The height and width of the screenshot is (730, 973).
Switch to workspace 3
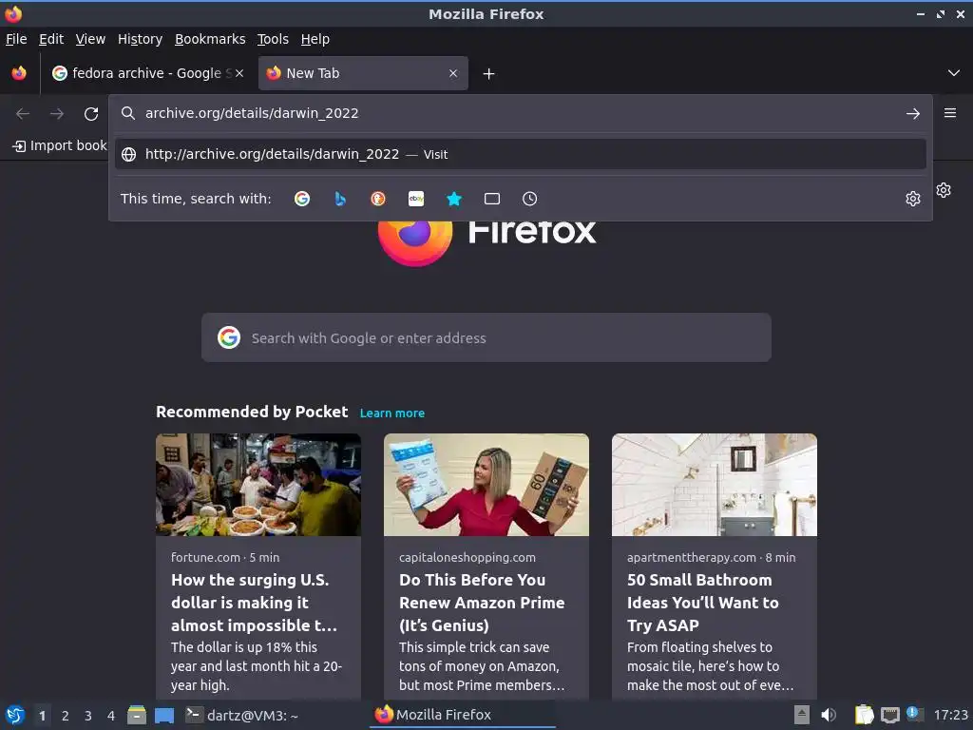(88, 716)
